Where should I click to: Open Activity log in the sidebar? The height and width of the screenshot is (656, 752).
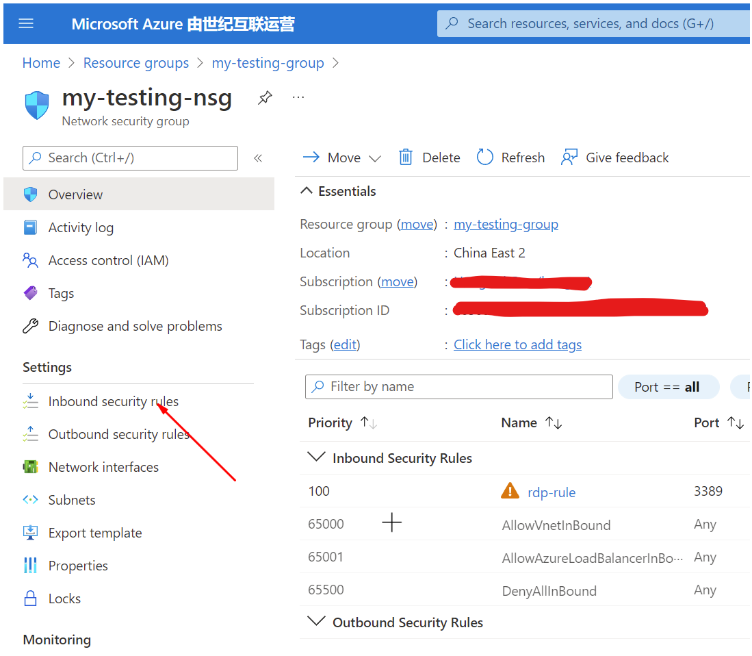point(81,227)
